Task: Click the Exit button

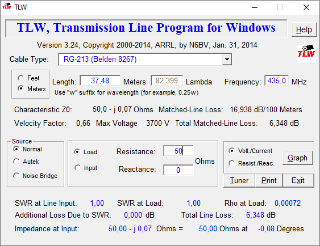Action: point(298,180)
